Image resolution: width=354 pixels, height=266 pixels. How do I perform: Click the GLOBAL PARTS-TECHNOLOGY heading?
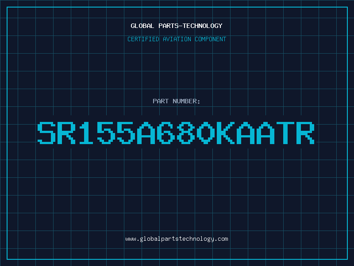[177, 26]
